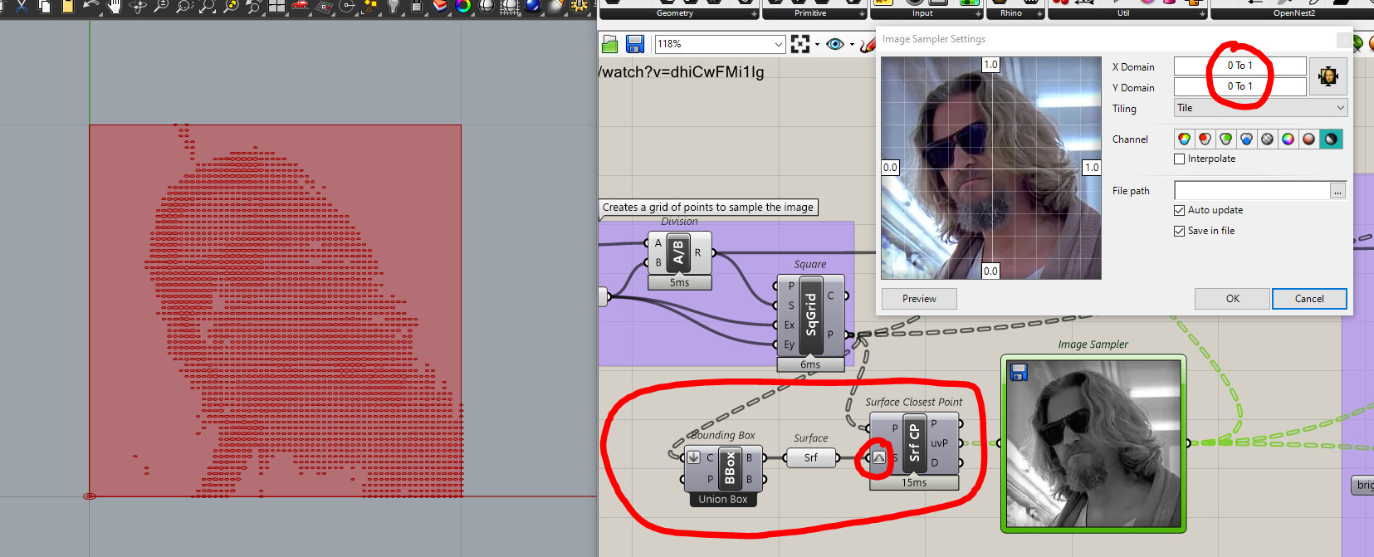Click the Undo arrow icon in Rhino toolbar
The height and width of the screenshot is (557, 1374).
click(90, 5)
